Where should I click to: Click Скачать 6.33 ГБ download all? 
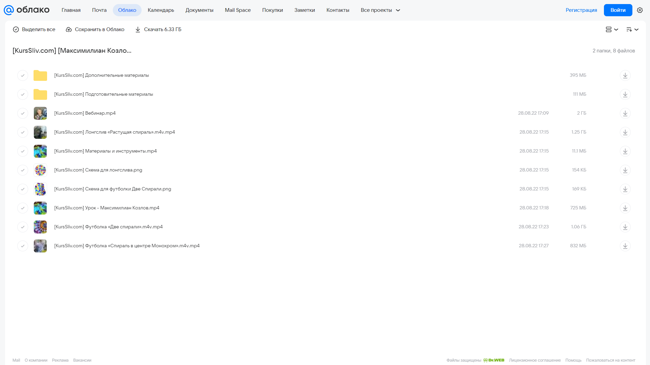[158, 29]
